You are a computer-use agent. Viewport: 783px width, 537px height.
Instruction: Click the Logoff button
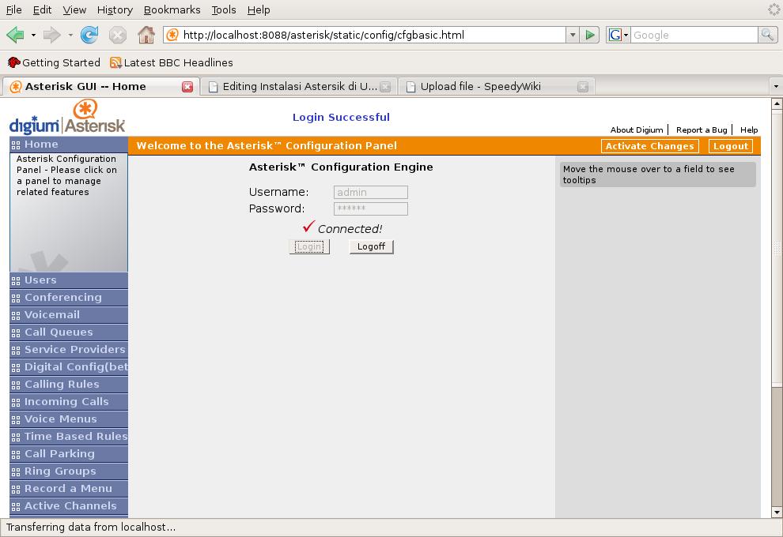click(x=371, y=246)
